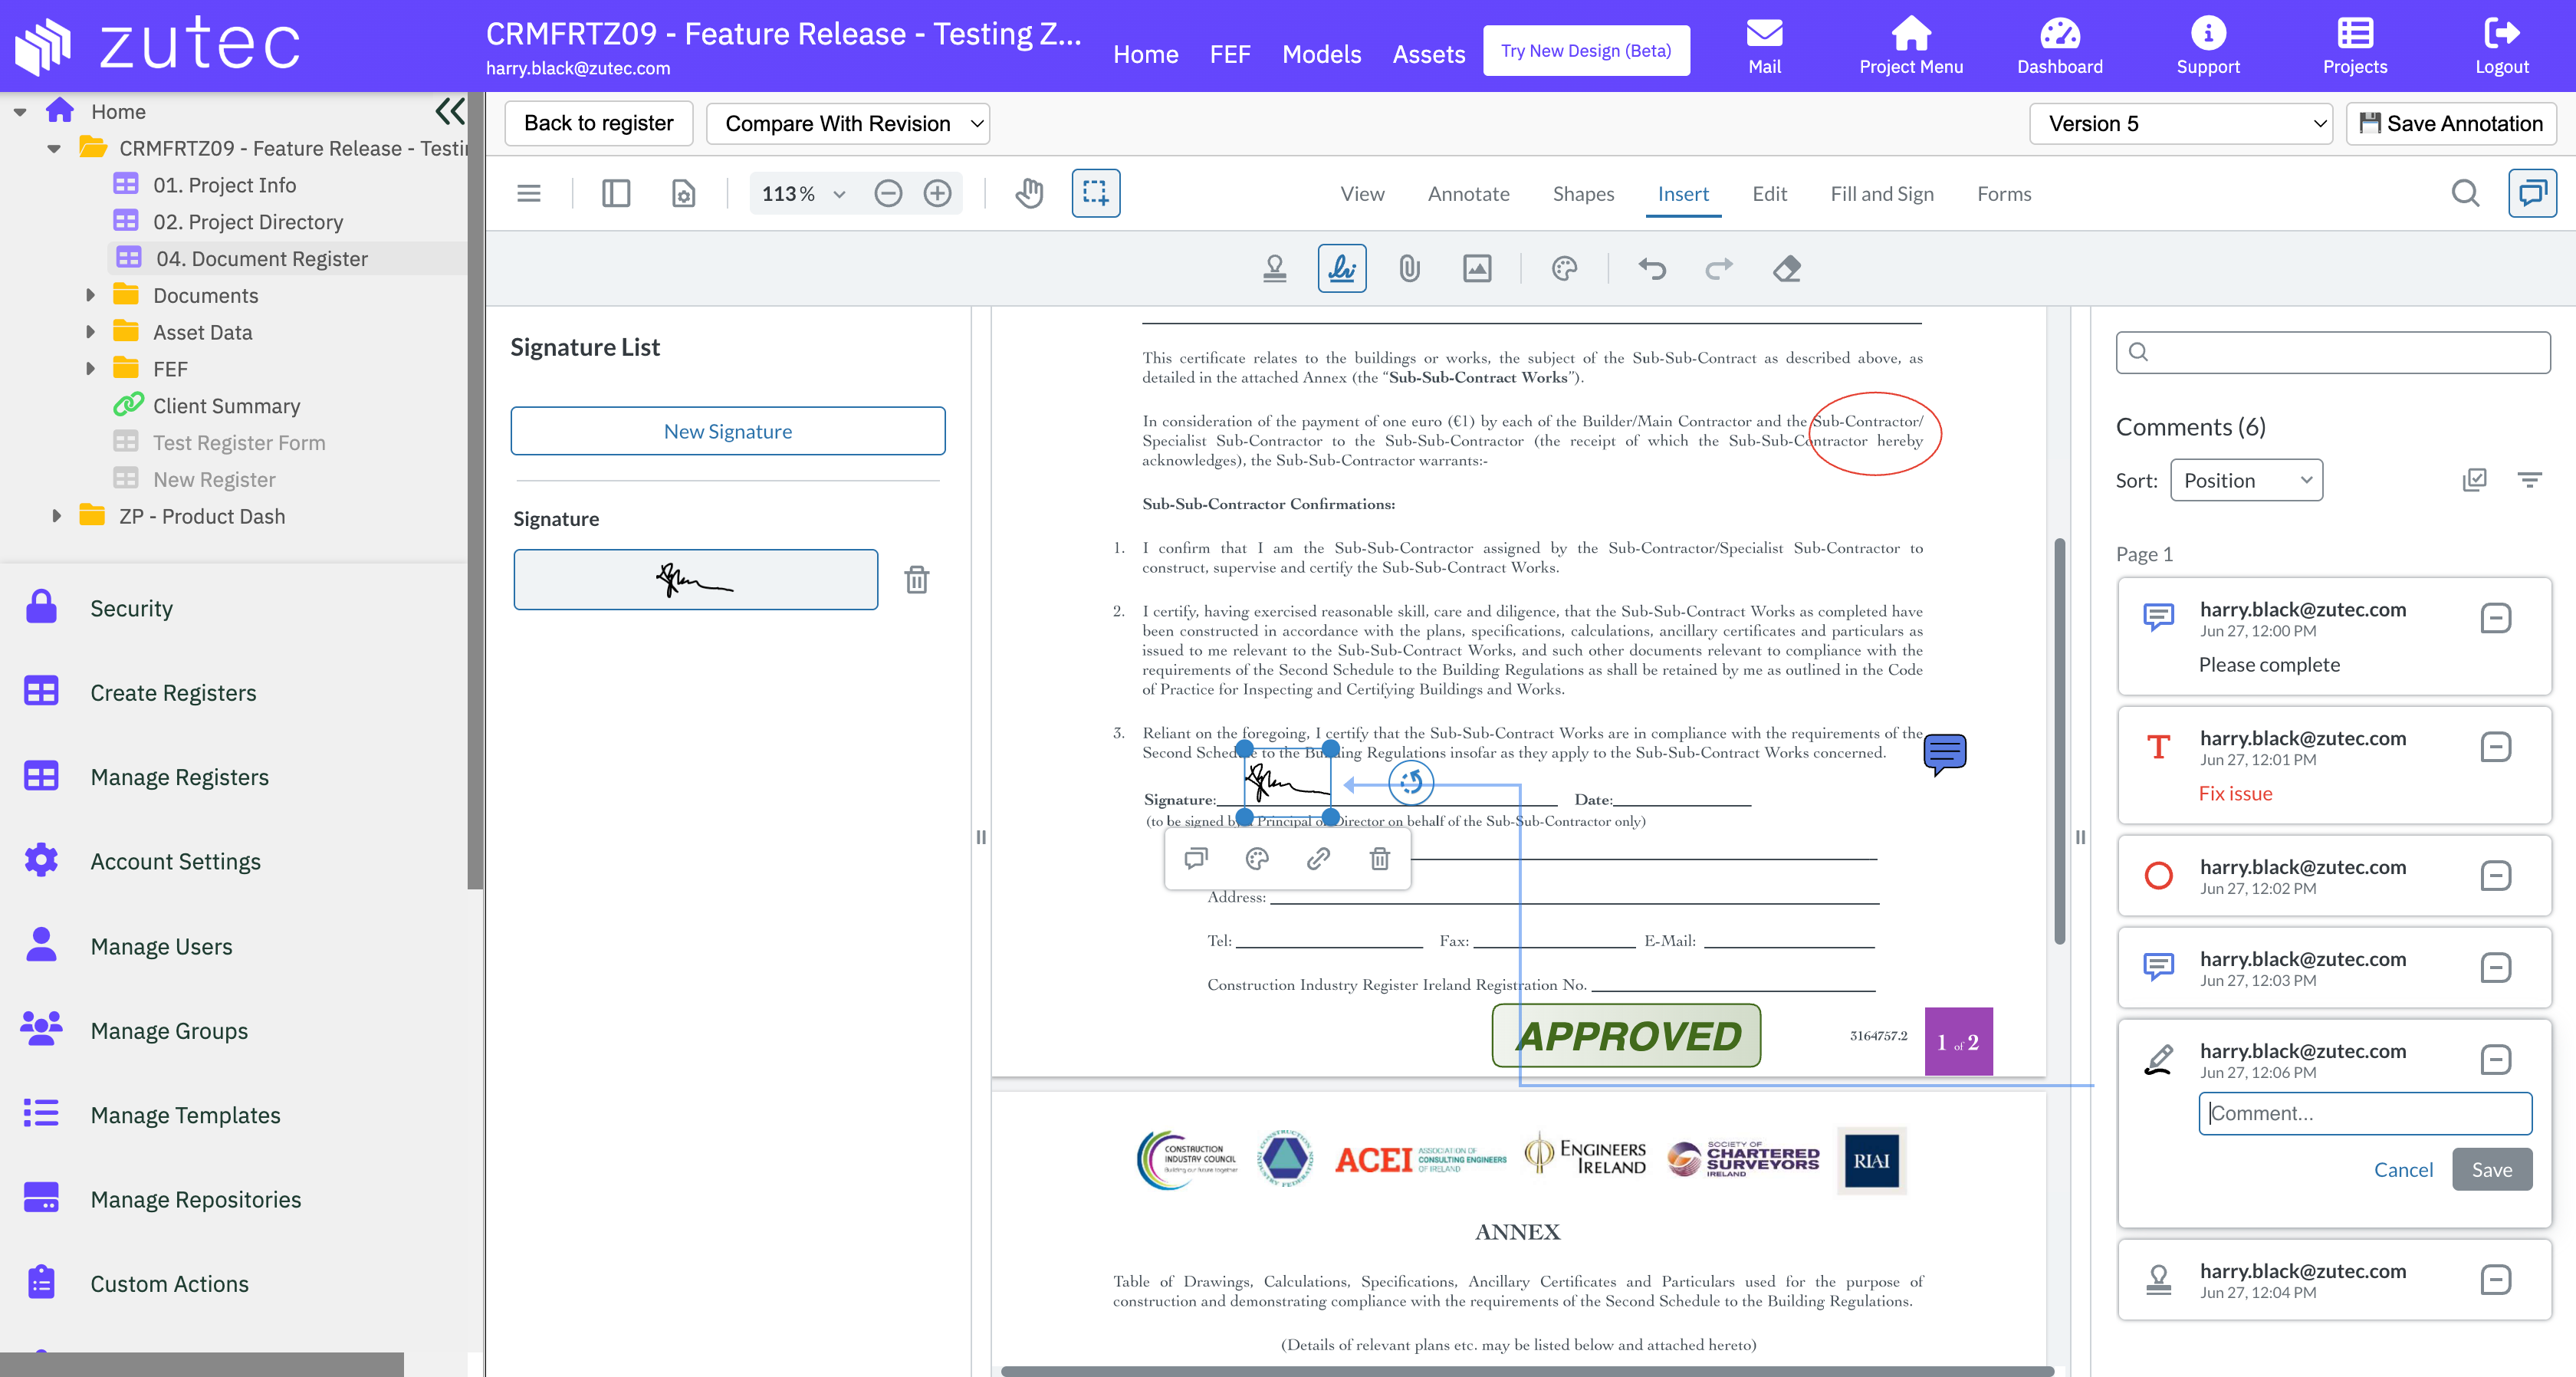The image size is (2576, 1377).
Task: Switch to the Fill and Sign tab
Action: click(x=1881, y=193)
